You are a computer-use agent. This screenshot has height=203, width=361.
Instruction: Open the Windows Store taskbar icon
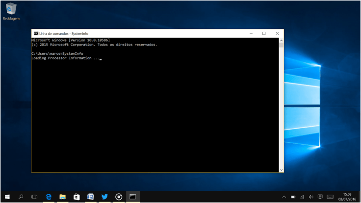pyautogui.click(x=77, y=197)
